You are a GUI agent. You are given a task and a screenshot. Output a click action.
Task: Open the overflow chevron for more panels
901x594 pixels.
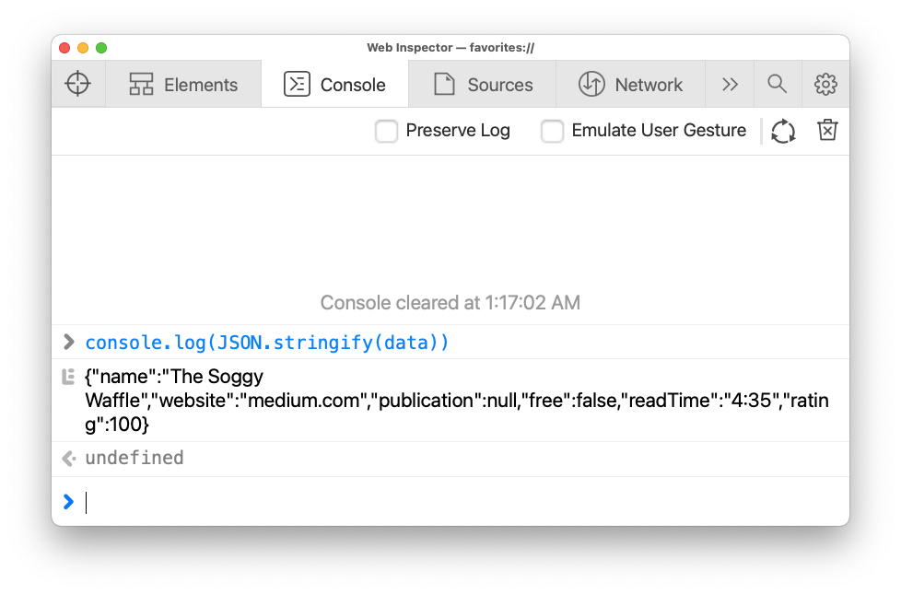pos(730,84)
